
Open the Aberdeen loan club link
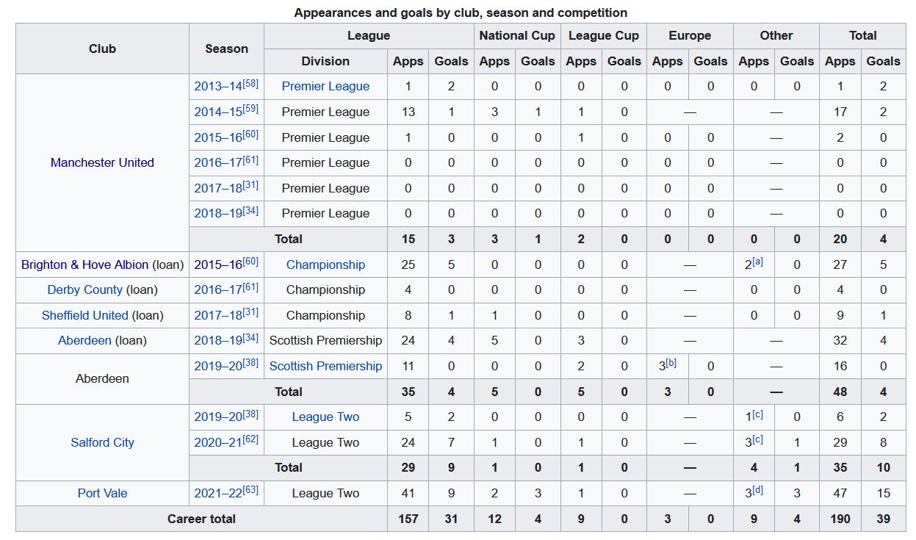84,341
